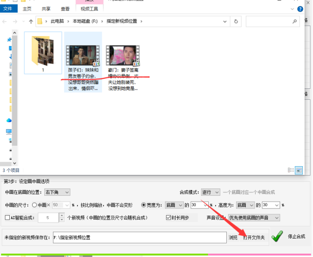This screenshot has height=257, width=313.
Task: Click the 浏览 button
Action: 233,238
